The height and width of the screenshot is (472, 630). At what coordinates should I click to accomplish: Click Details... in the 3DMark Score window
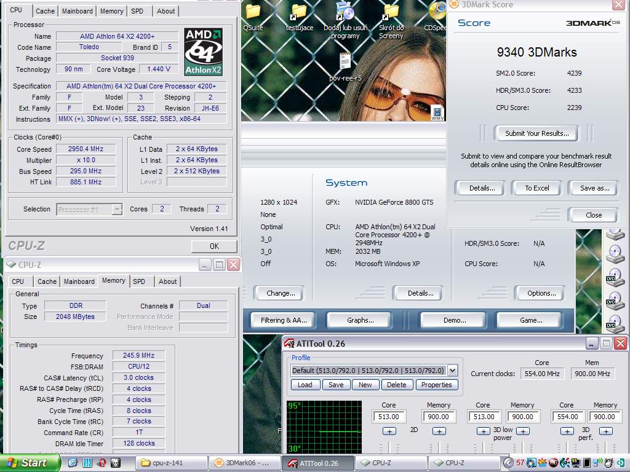[x=482, y=188]
